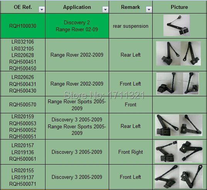Select cell RQH100030
This screenshot has height=190, width=207.
(x=23, y=26)
